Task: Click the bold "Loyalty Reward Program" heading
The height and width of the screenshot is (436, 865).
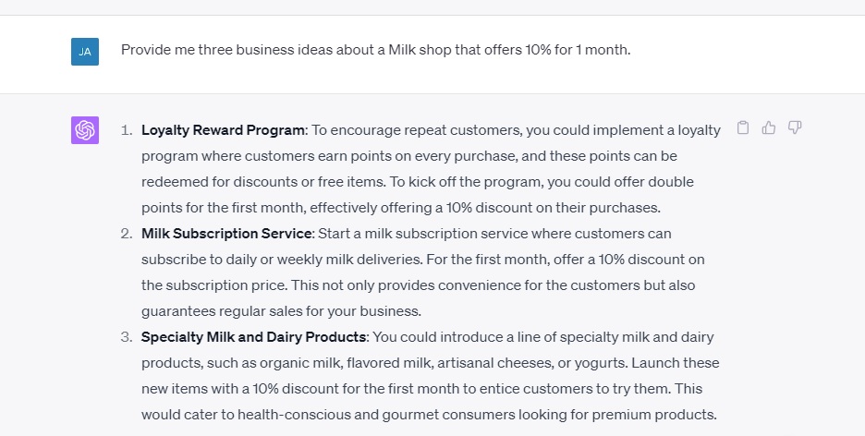Action: [223, 130]
